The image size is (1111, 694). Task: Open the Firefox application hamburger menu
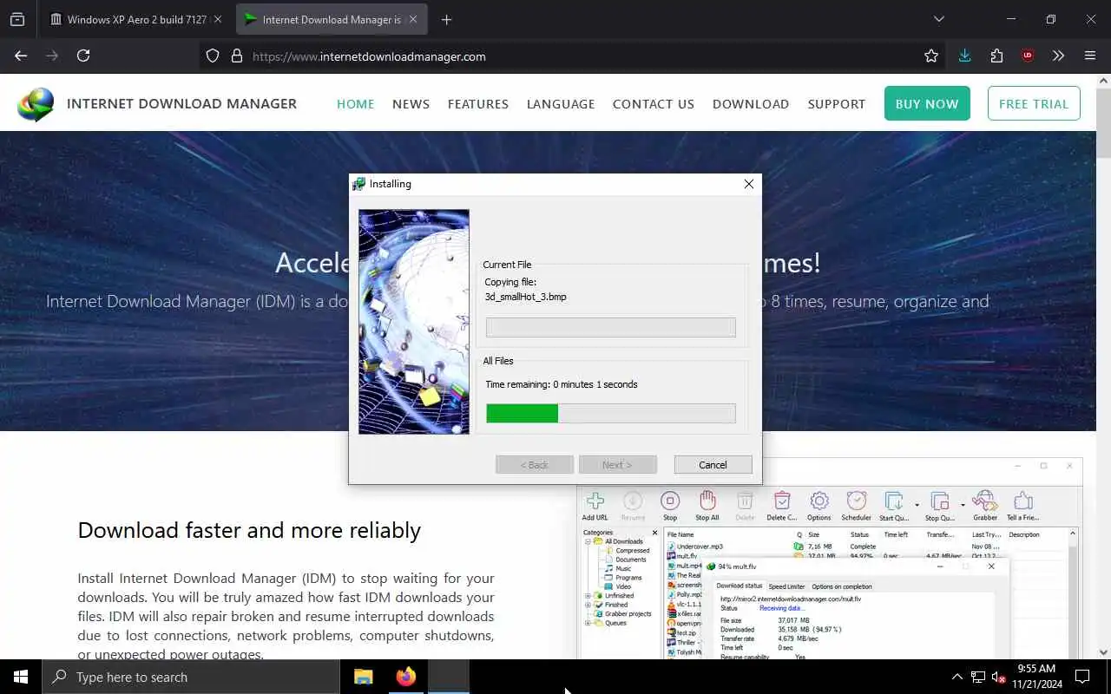click(x=1090, y=56)
